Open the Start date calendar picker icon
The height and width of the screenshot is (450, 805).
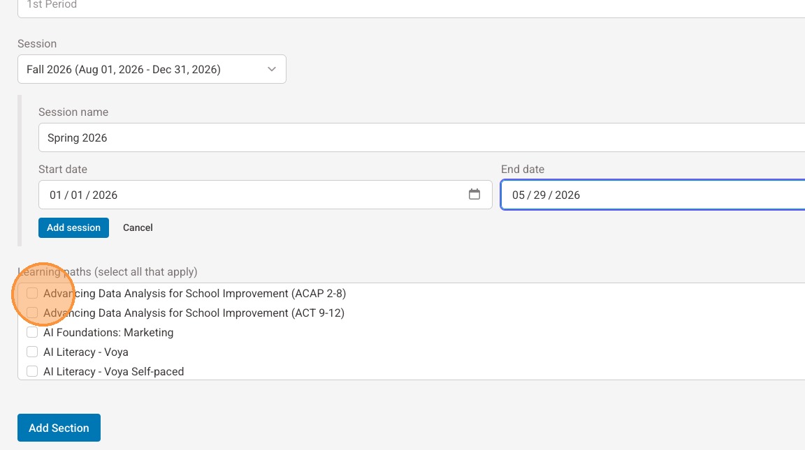474,195
